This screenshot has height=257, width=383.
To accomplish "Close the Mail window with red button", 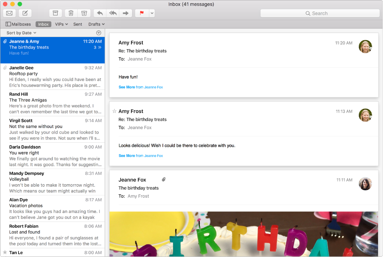I will 5,4.
